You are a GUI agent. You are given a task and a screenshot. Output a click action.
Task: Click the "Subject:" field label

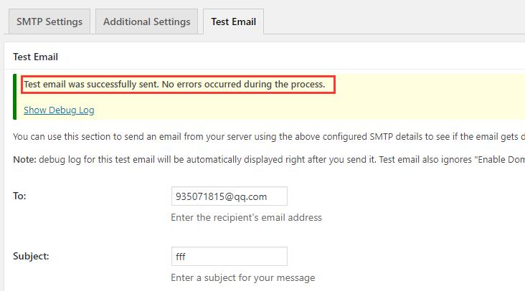point(31,256)
